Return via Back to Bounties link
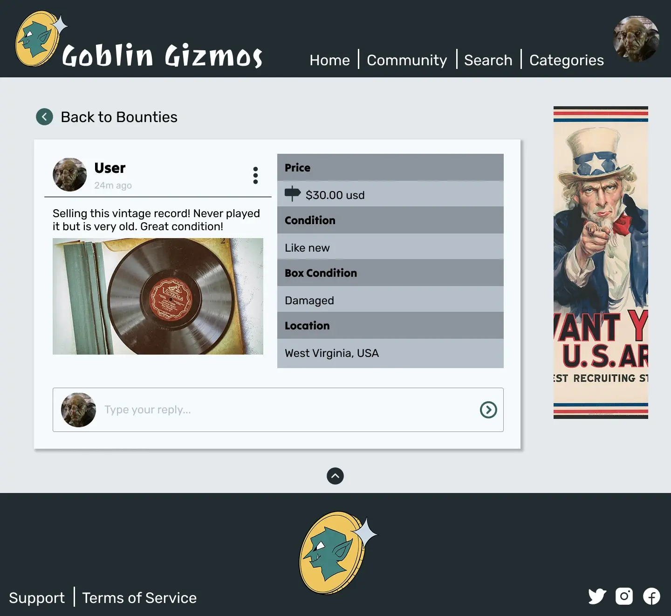This screenshot has width=671, height=616. 119,117
